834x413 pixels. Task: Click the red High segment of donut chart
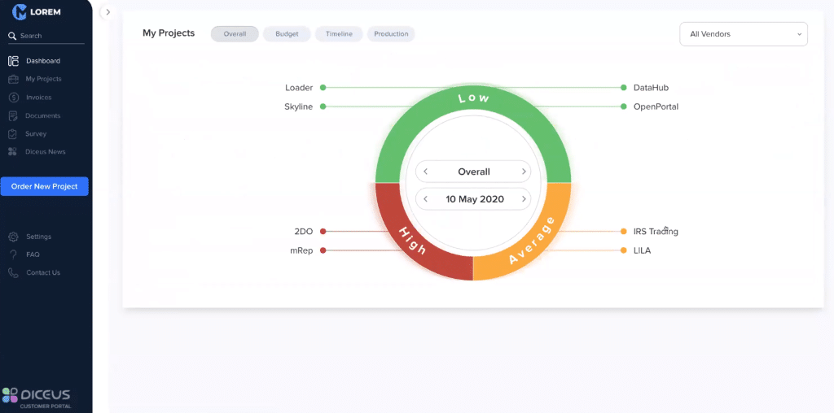(x=412, y=241)
